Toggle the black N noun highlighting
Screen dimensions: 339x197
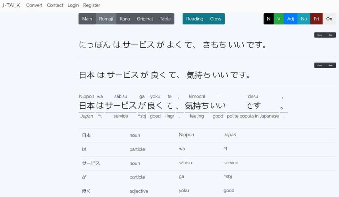click(268, 19)
